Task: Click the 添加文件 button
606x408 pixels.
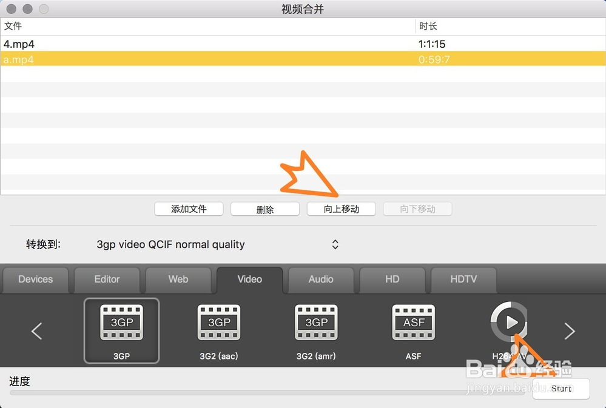Action: tap(189, 209)
